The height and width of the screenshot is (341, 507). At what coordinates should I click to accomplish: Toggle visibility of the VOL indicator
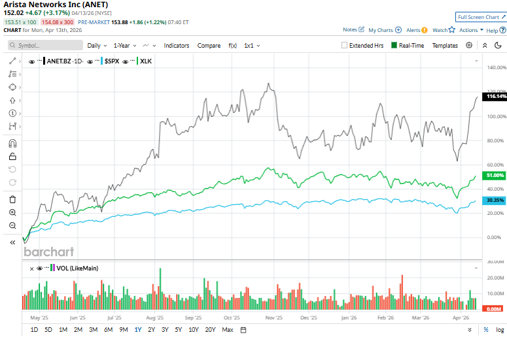[39, 268]
